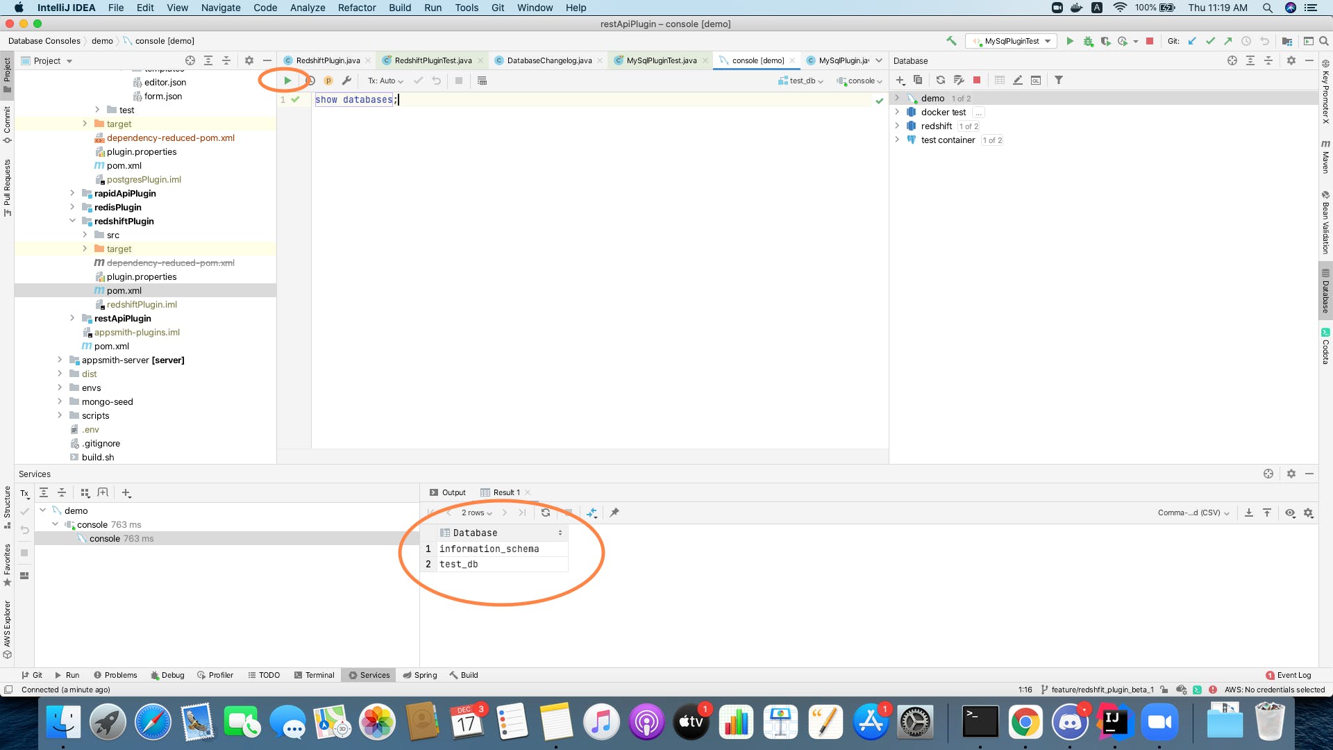Refresh the database connections list
1333x750 pixels.
point(940,80)
